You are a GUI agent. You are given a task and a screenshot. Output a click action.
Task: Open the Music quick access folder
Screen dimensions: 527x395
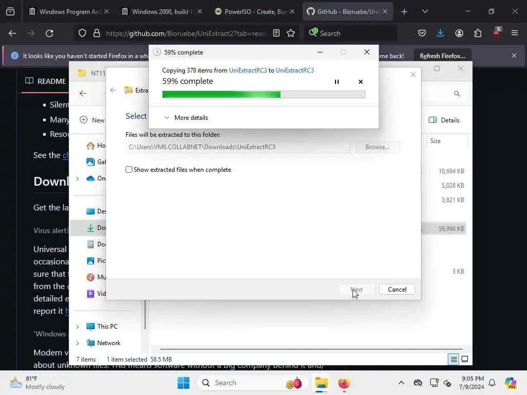point(96,277)
